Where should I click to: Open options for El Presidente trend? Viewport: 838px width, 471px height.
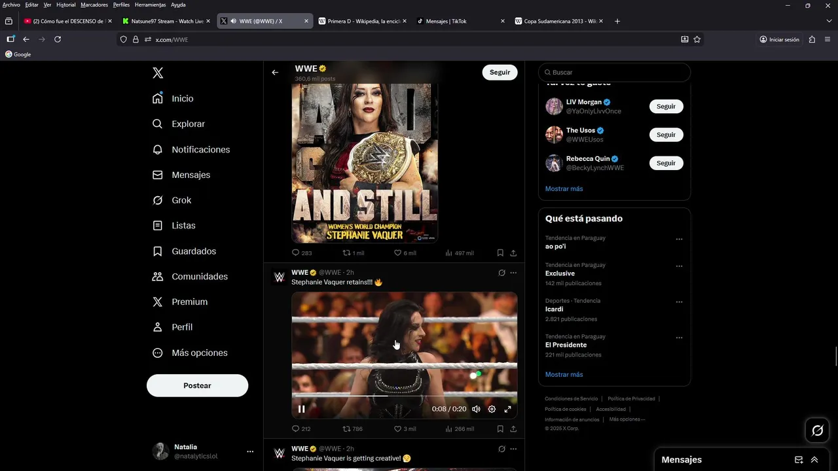click(x=679, y=338)
